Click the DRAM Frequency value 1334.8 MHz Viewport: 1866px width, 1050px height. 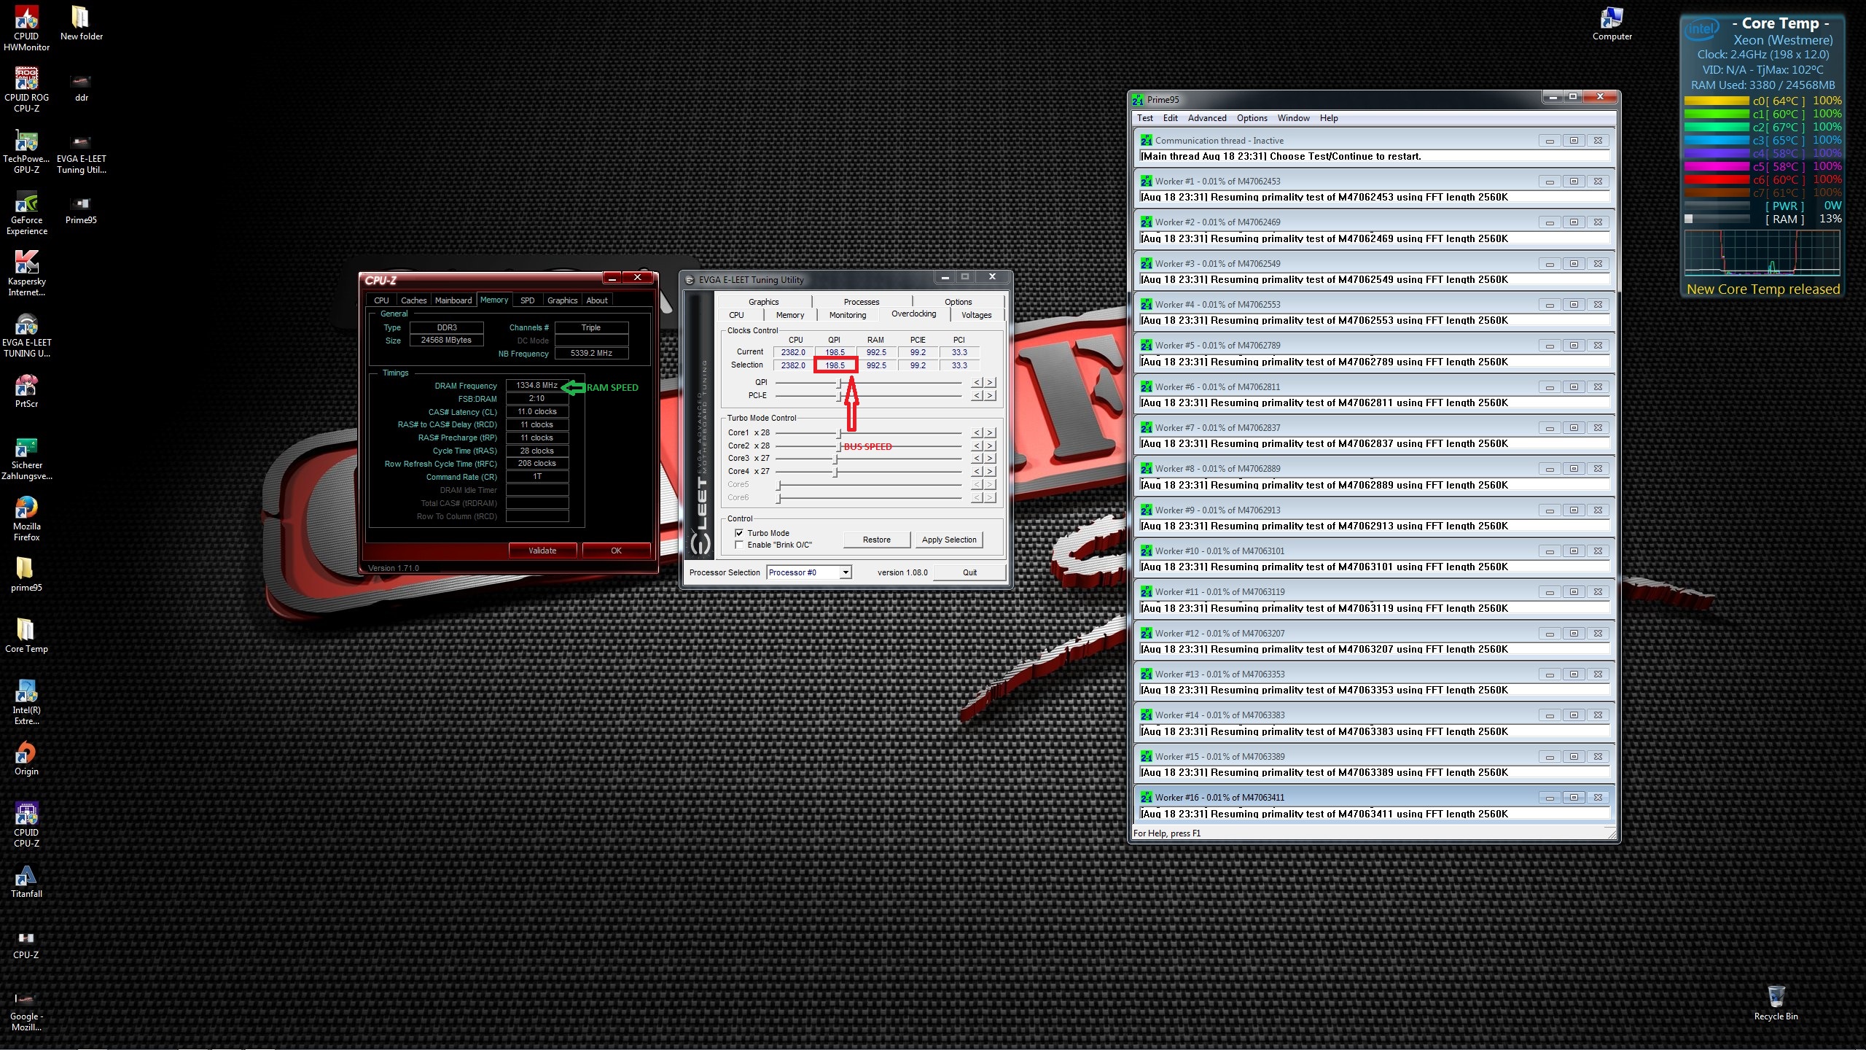pyautogui.click(x=536, y=385)
